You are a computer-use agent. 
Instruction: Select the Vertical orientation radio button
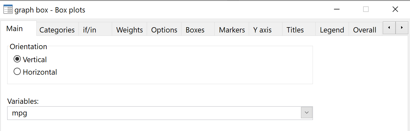pyautogui.click(x=17, y=59)
